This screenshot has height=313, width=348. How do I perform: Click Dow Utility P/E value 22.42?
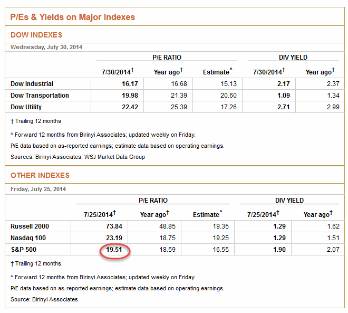tap(130, 107)
